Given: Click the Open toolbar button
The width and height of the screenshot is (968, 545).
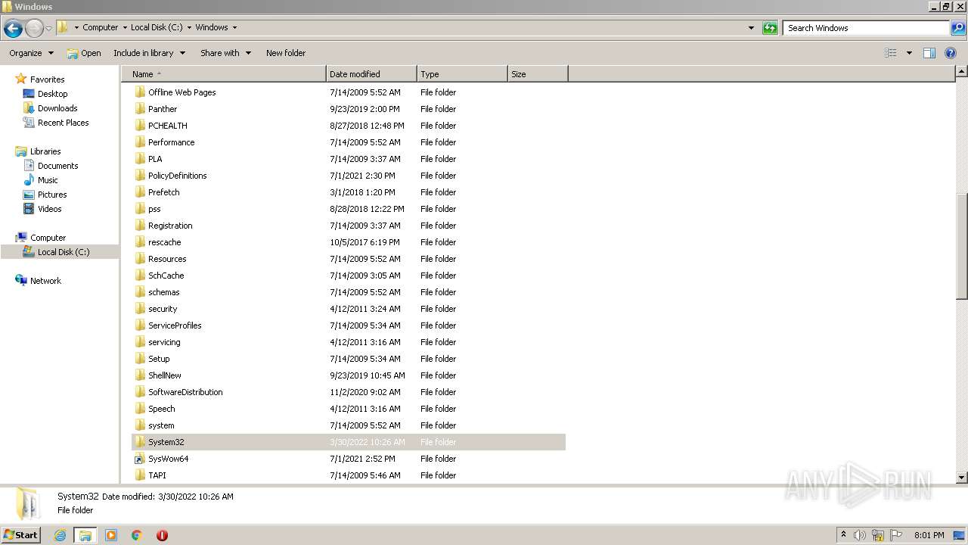Looking at the screenshot, I should pyautogui.click(x=83, y=53).
